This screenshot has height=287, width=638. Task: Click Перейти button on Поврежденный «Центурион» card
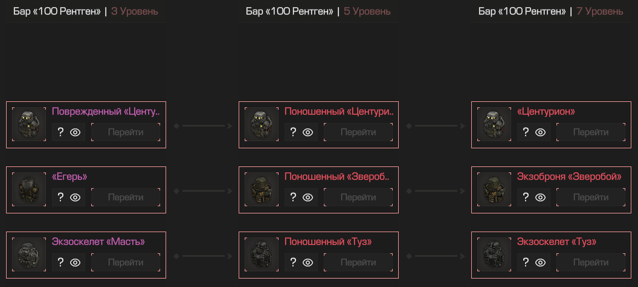coord(126,132)
